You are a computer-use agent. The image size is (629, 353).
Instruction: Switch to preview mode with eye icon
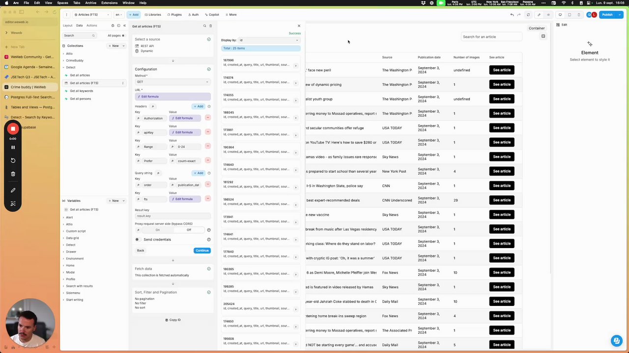[548, 15]
